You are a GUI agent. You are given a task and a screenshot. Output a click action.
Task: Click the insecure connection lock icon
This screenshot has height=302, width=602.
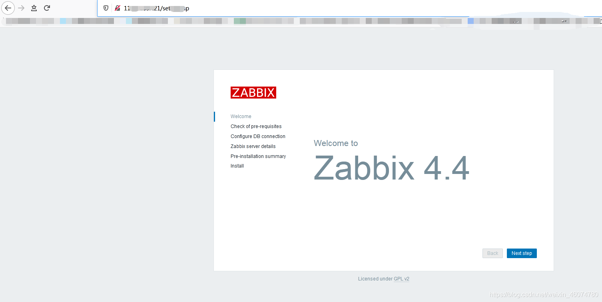(x=118, y=8)
